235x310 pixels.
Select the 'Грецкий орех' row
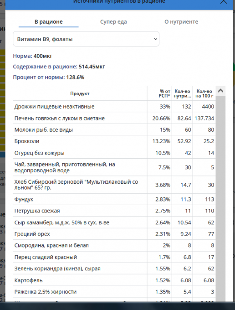(x=114, y=234)
